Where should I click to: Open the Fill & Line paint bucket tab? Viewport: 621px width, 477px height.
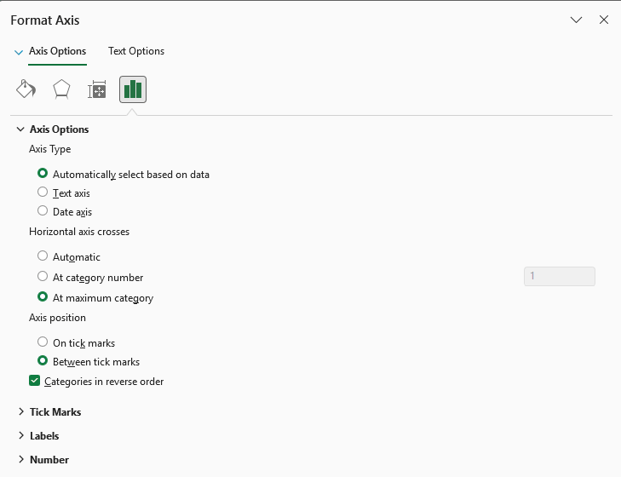(26, 89)
